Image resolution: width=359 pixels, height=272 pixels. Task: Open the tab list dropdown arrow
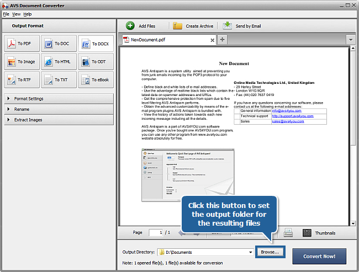pyautogui.click(x=351, y=40)
